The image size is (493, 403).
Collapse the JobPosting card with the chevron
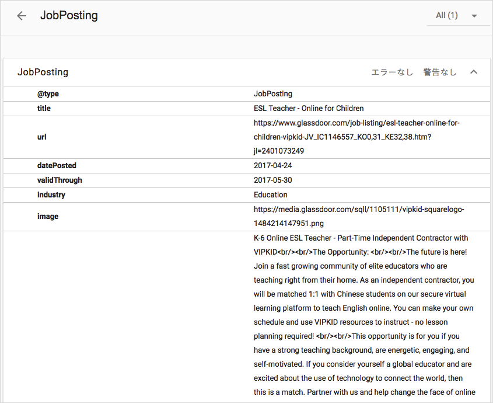point(474,72)
